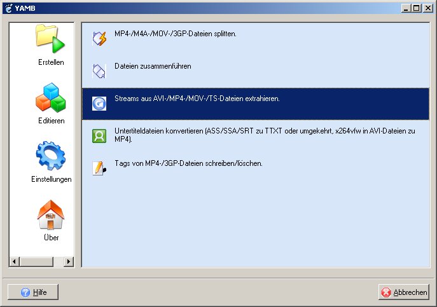437x307 pixels.
Task: Click the sidebar horizontal scrollbar thumb
Action: point(36,262)
